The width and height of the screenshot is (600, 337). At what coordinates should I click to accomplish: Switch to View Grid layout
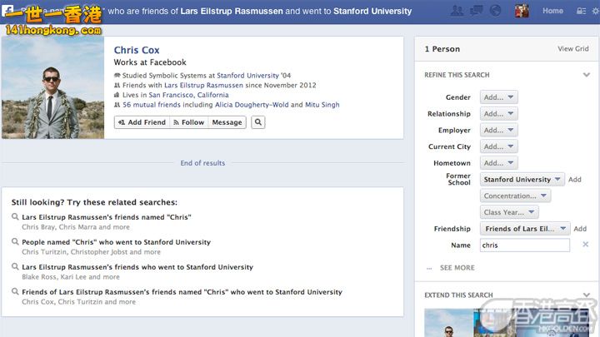point(572,49)
